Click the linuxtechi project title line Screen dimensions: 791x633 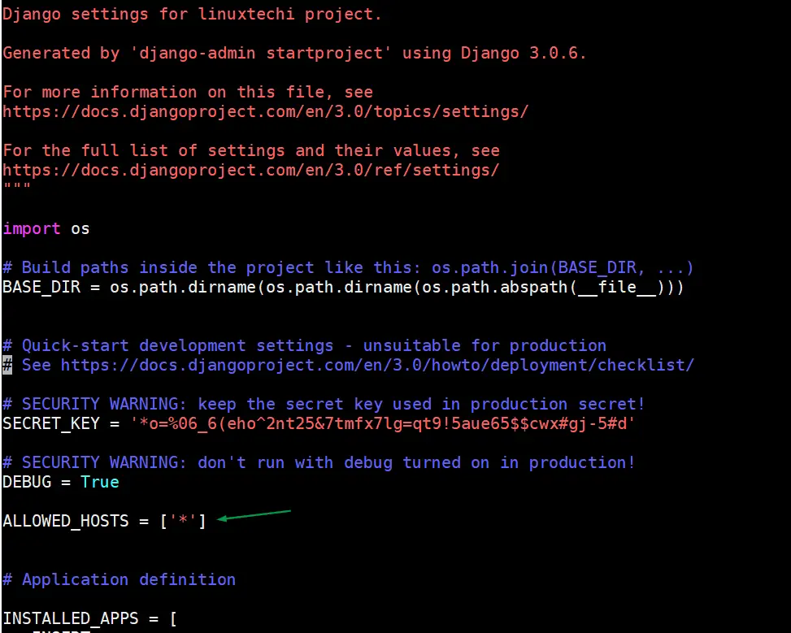point(192,14)
